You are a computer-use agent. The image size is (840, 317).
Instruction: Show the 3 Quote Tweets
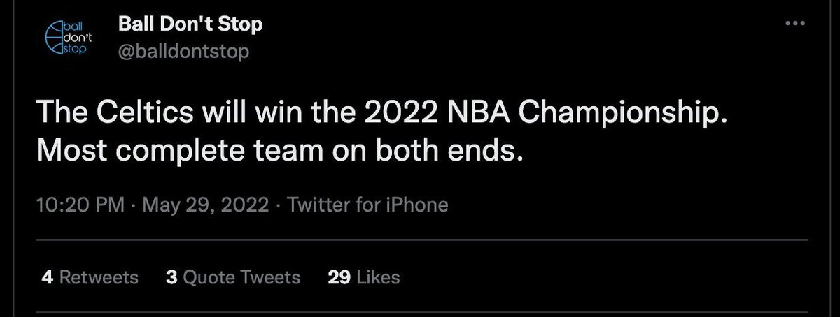coord(233,277)
